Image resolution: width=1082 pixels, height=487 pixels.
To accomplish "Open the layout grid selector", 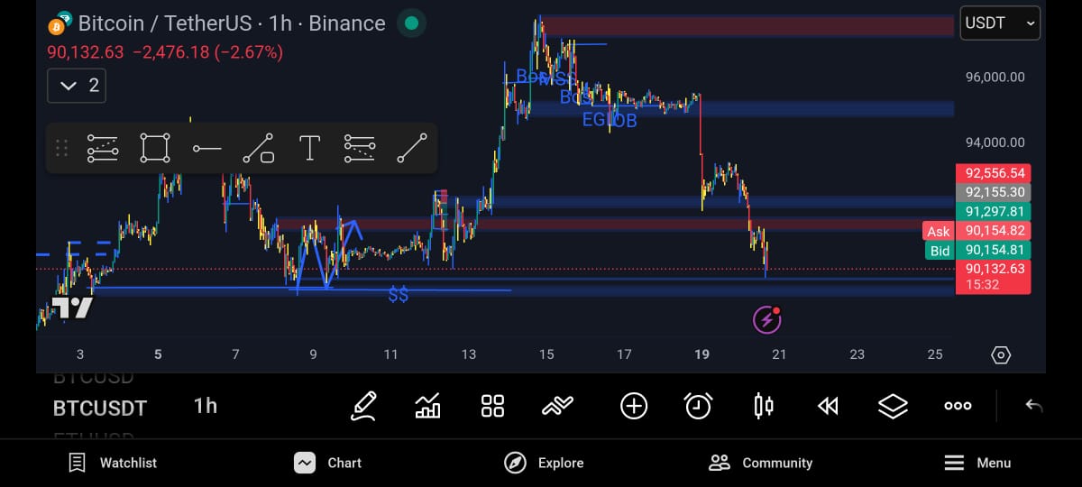I will click(x=492, y=406).
